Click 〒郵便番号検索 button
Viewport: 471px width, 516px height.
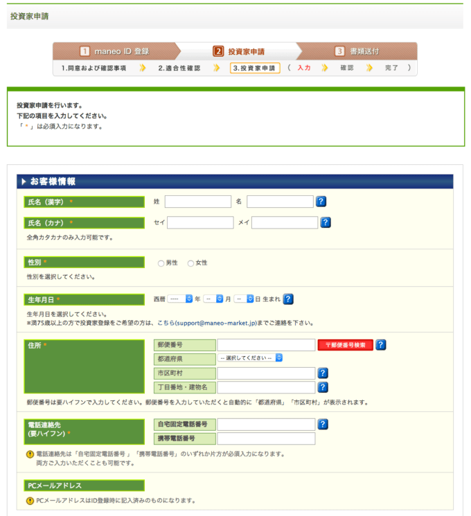[x=345, y=345]
